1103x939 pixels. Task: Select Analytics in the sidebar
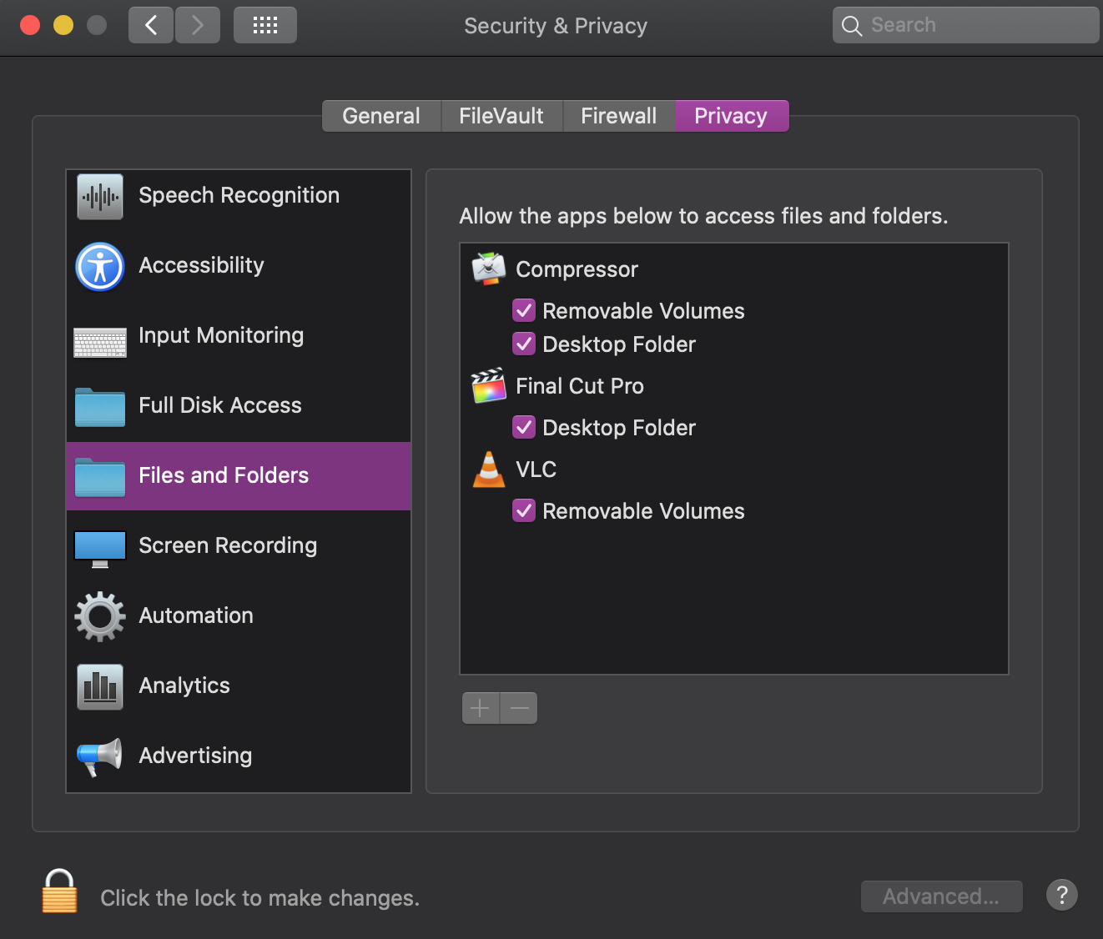point(239,687)
